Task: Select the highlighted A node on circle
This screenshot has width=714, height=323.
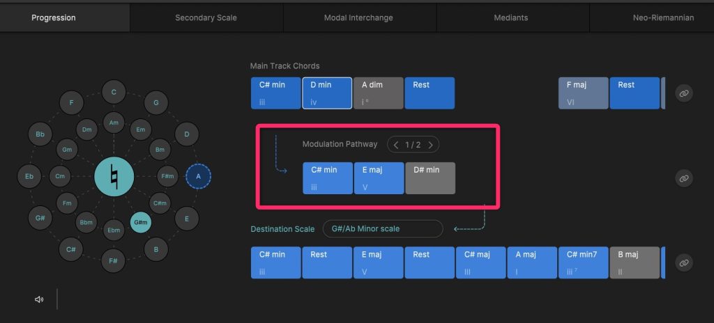Action: click(x=198, y=176)
